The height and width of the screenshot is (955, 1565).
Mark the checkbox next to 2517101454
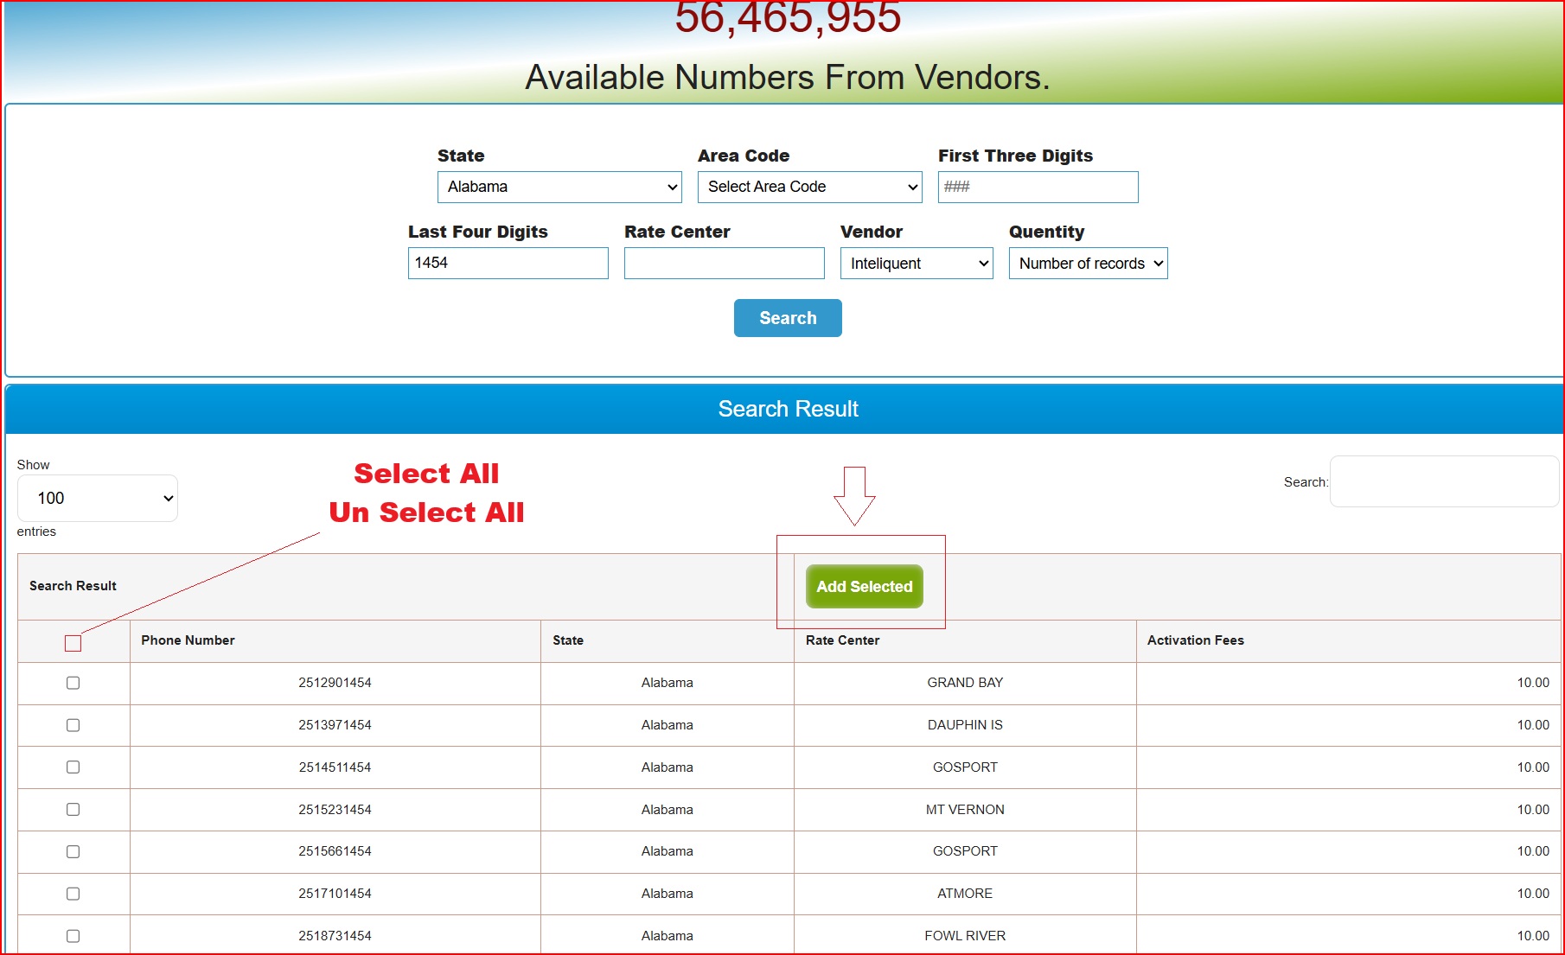point(73,894)
